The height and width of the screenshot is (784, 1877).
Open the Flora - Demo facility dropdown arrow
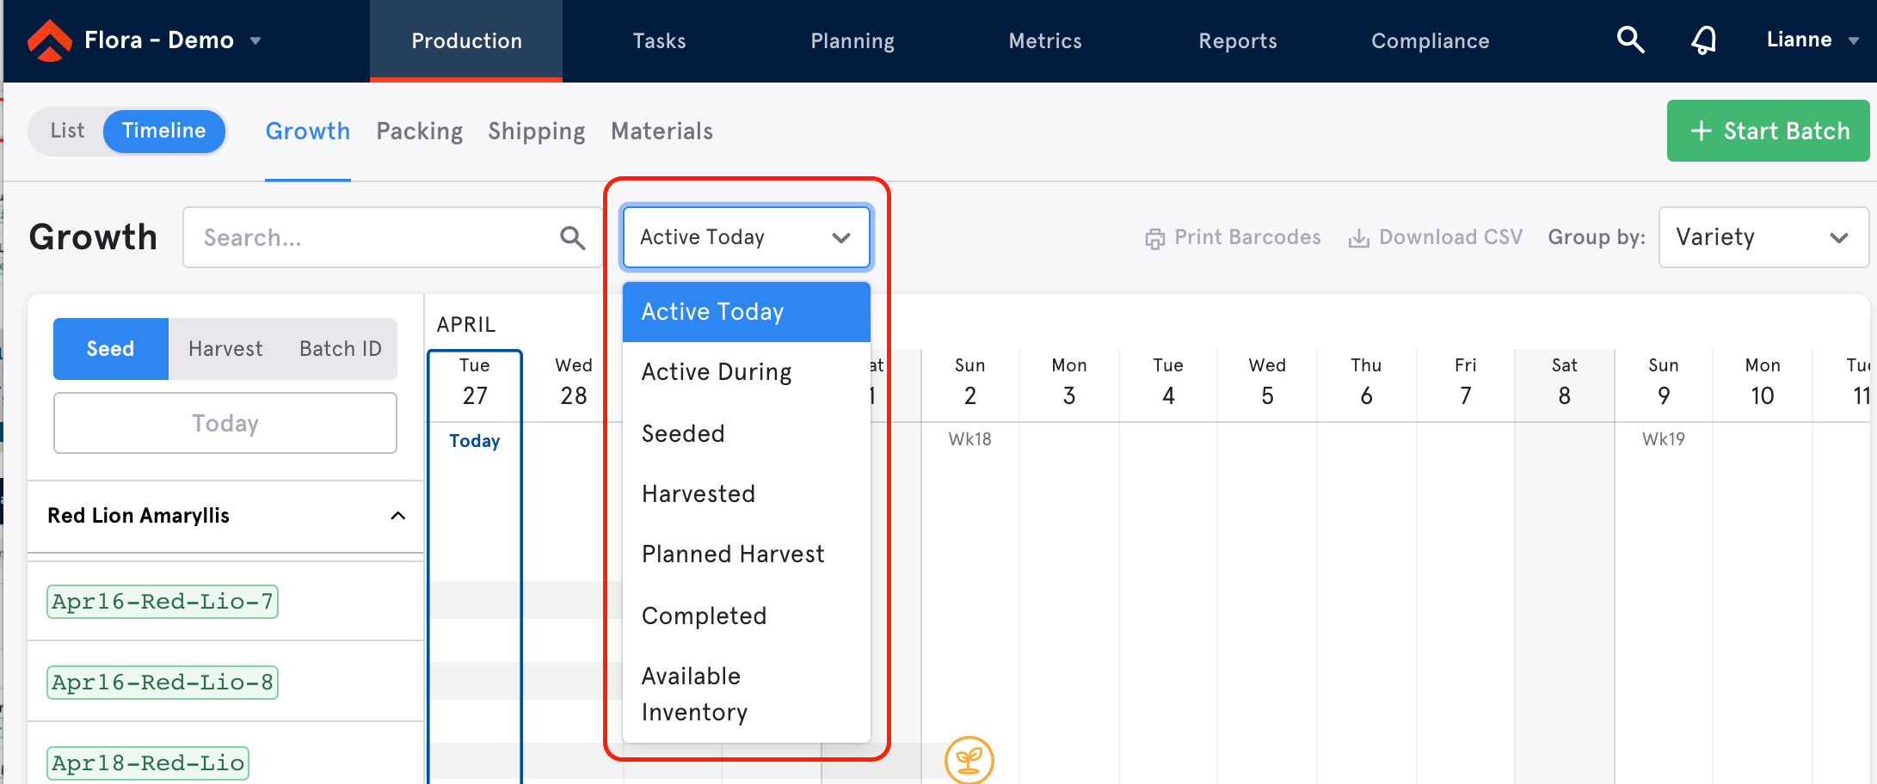255,40
